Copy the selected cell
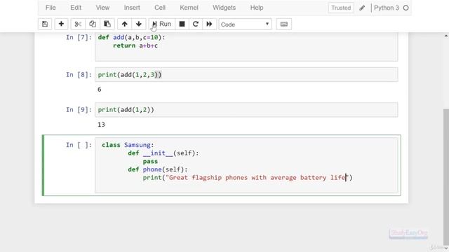The height and width of the screenshot is (252, 449). tap(93, 24)
